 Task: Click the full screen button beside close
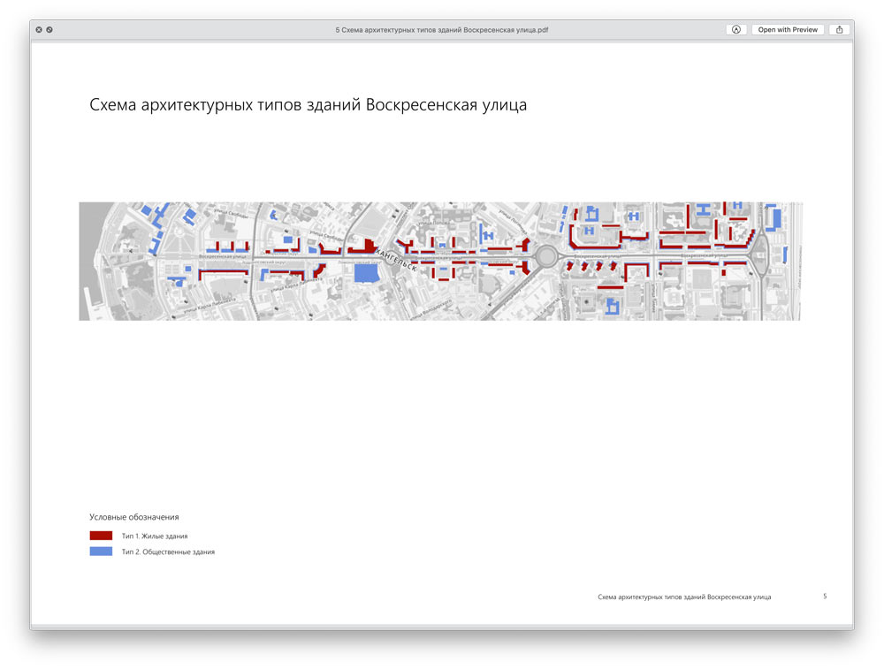(x=50, y=29)
